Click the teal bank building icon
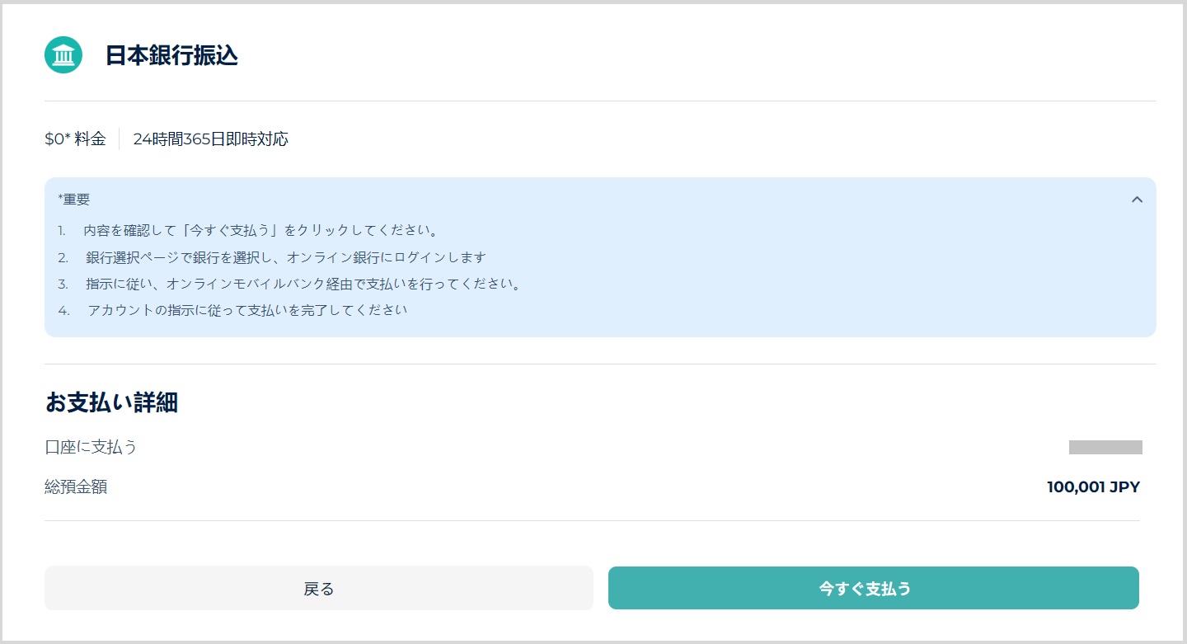The width and height of the screenshot is (1187, 644). pyautogui.click(x=63, y=55)
